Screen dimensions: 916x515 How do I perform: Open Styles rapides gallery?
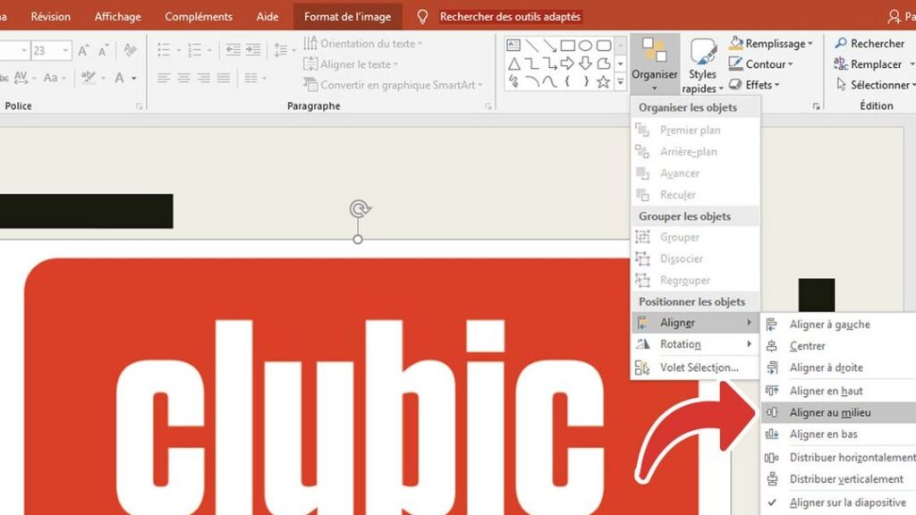[x=702, y=65]
